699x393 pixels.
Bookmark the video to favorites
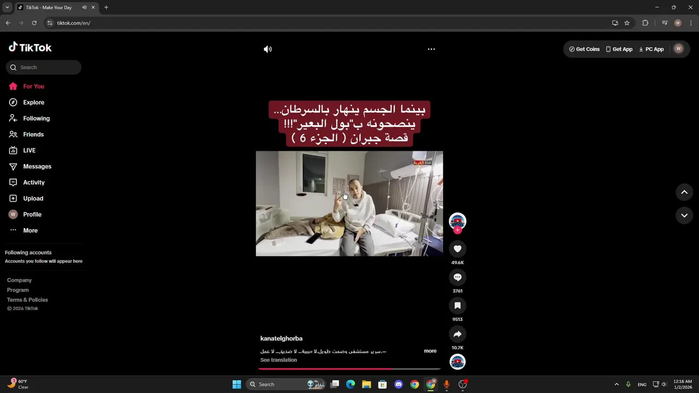pos(458,306)
